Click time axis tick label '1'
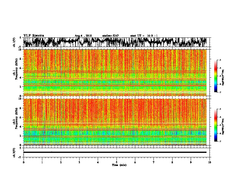Image resolution: width=236 pixels, height=182 pixels. (x=42, y=162)
